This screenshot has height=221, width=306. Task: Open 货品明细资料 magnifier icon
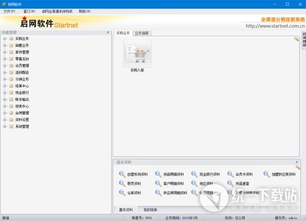point(158,174)
